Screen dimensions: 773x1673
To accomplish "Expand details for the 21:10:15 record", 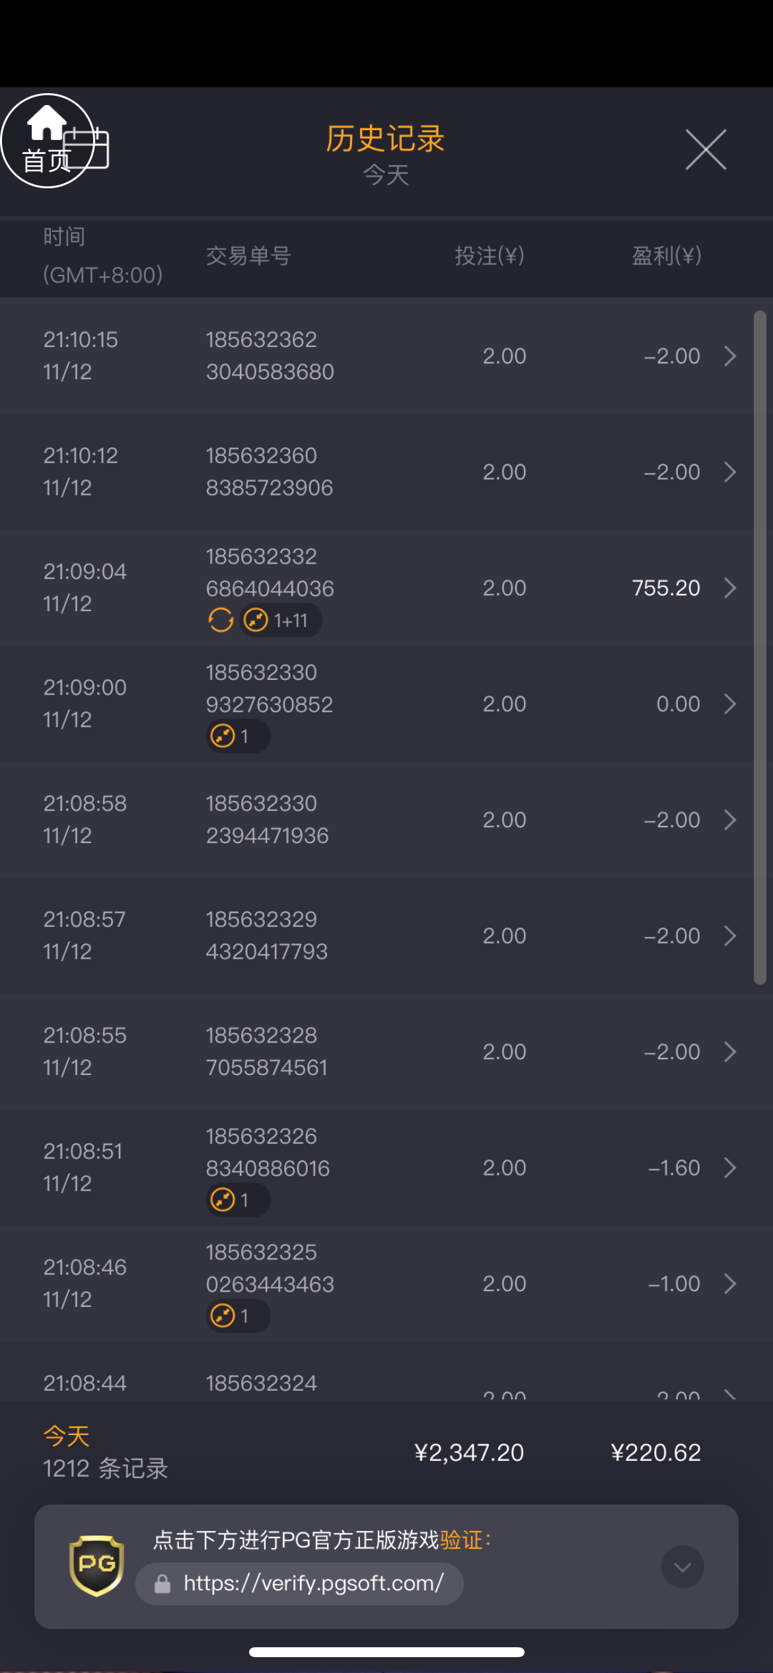I will tap(729, 356).
